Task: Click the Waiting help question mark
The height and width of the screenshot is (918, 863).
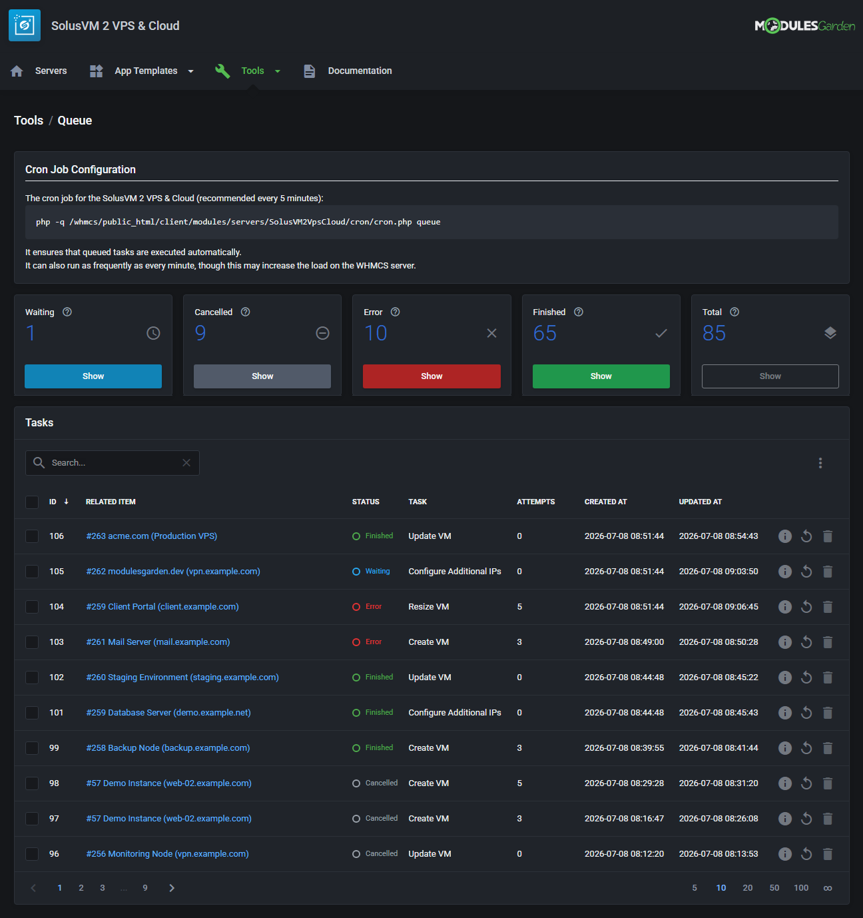Action: pyautogui.click(x=67, y=312)
